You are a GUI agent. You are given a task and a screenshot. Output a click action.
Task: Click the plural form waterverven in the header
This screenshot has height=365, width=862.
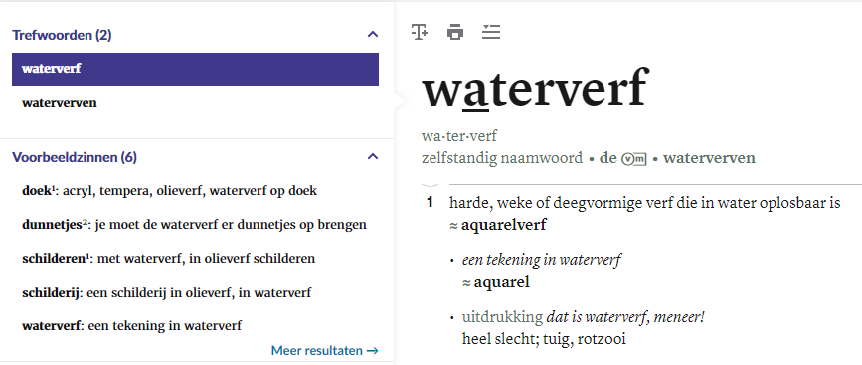click(x=709, y=158)
